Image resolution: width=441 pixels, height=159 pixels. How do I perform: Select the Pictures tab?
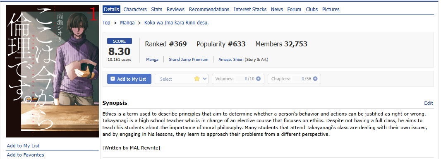(331, 9)
